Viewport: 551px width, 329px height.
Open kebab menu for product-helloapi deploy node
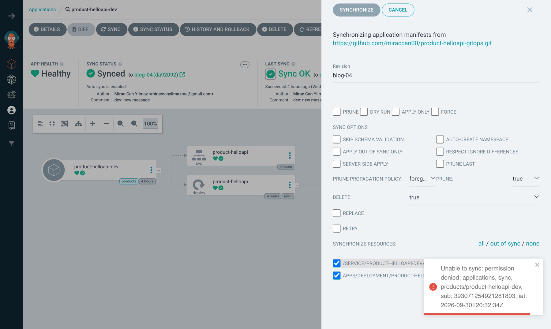(290, 185)
